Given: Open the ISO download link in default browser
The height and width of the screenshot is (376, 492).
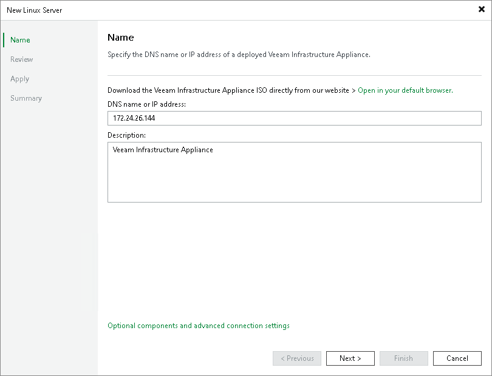Looking at the screenshot, I should [x=405, y=90].
